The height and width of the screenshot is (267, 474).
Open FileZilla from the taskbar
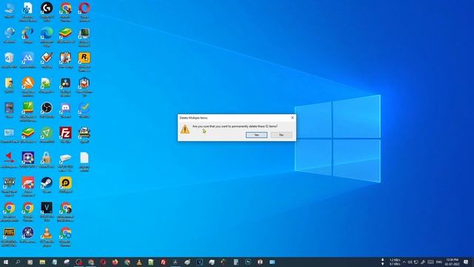tap(163, 262)
